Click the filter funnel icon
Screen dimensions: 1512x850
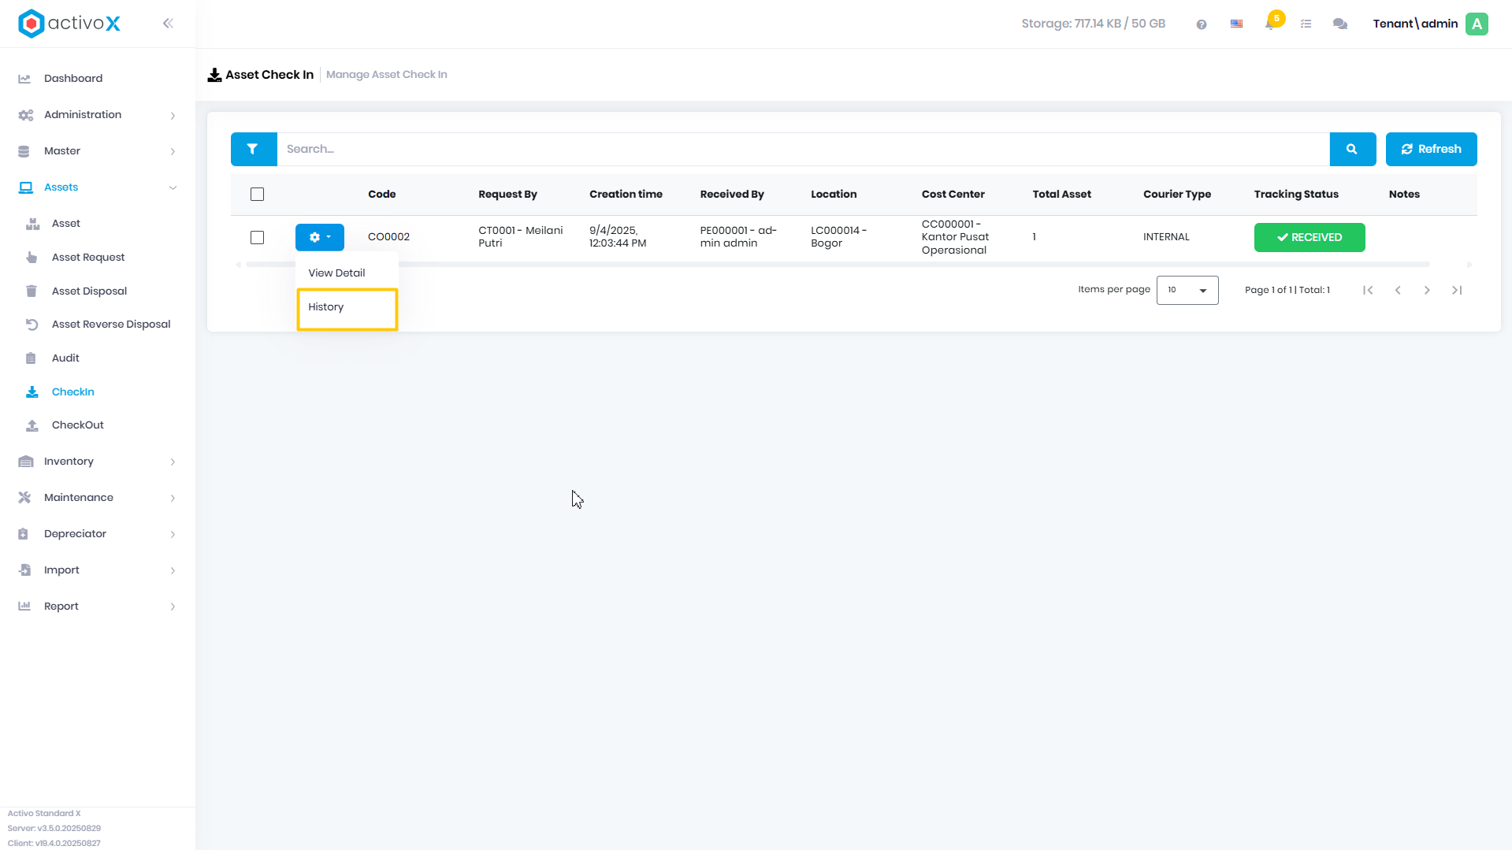click(x=253, y=149)
